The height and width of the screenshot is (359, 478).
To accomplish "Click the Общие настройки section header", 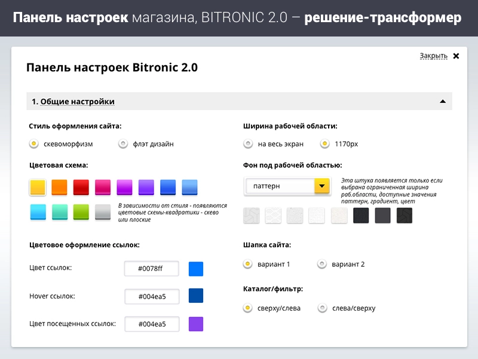I will point(72,101).
